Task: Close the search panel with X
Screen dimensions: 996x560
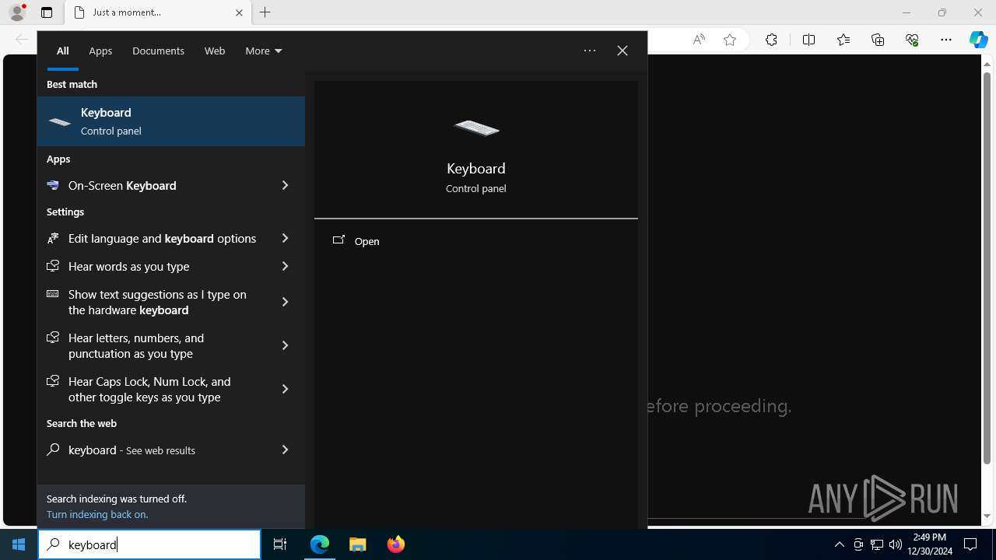Action: 622,51
